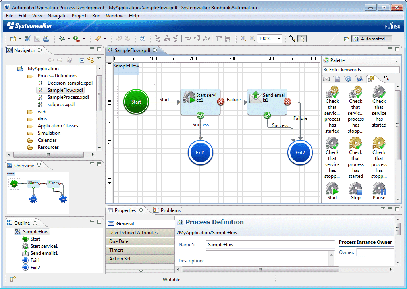Screen dimensions: 407x289
Task: Maximize the Overview panel
Action: (x=99, y=164)
